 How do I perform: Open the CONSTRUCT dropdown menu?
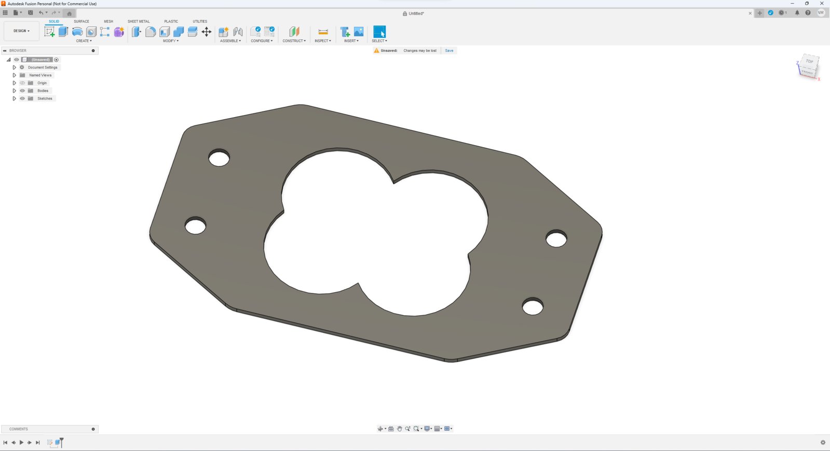(294, 41)
